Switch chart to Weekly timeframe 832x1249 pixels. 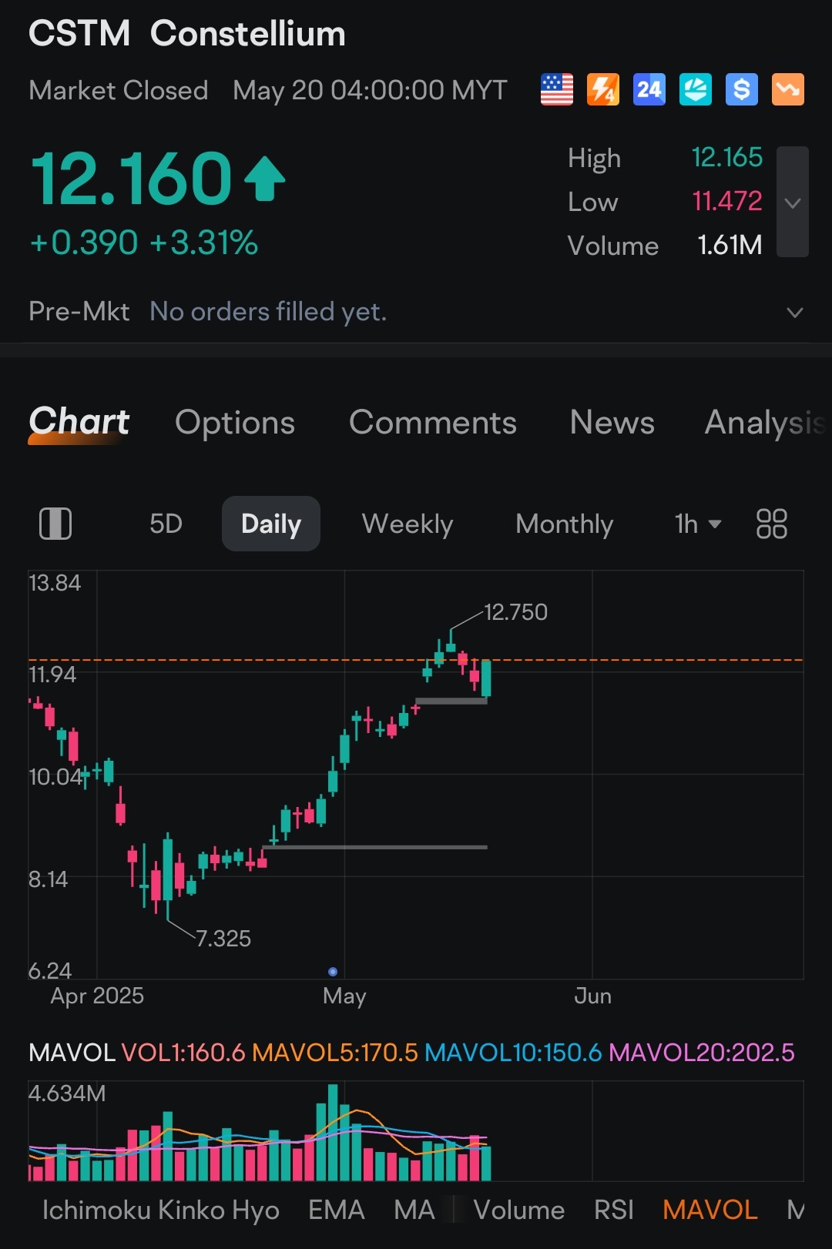[x=408, y=524]
